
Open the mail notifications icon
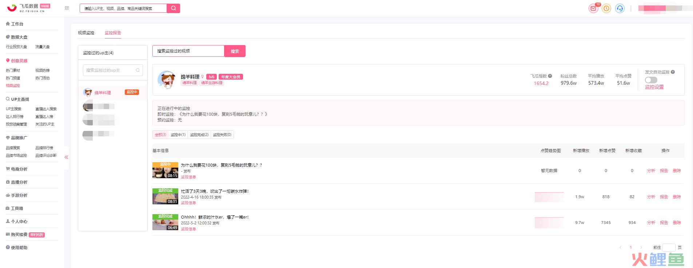[593, 8]
